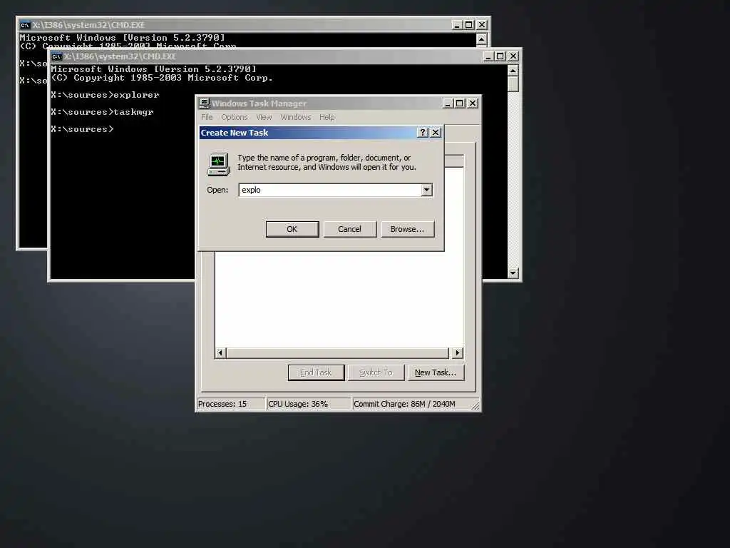Click the New Task... button
This screenshot has width=730, height=548.
click(436, 372)
